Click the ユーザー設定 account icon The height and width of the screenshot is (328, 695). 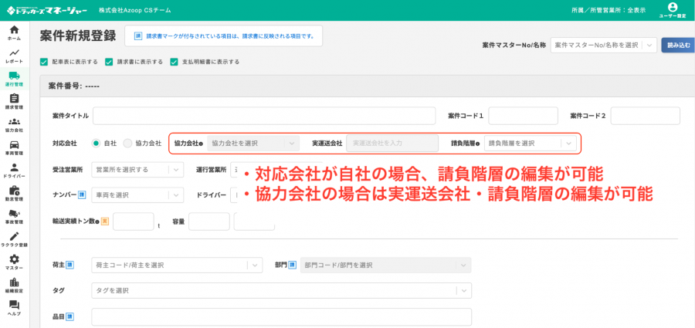pyautogui.click(x=672, y=9)
